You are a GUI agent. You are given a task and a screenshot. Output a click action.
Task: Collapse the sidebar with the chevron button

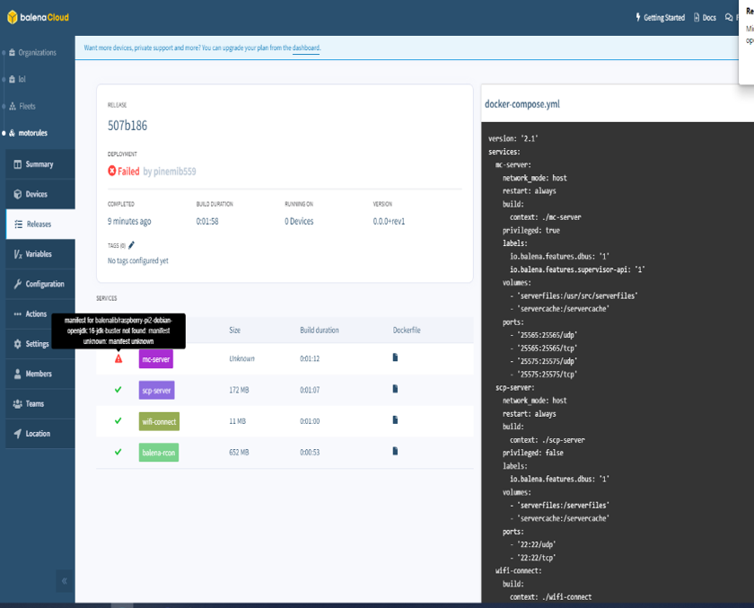[x=64, y=580]
